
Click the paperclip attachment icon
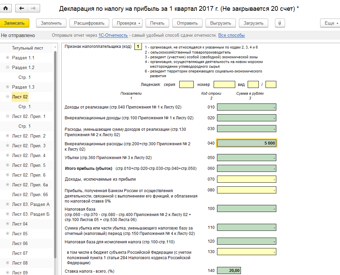tap(280, 23)
